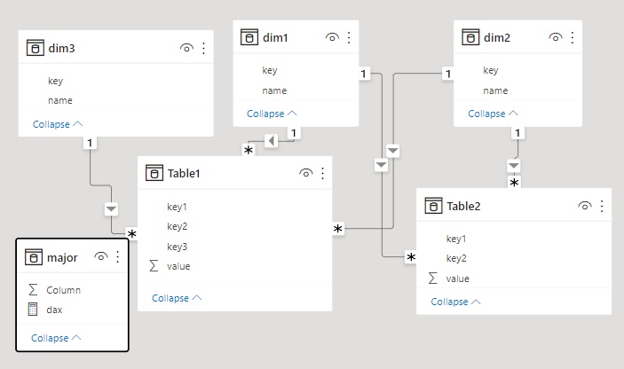Click the Table1 title header

click(184, 173)
